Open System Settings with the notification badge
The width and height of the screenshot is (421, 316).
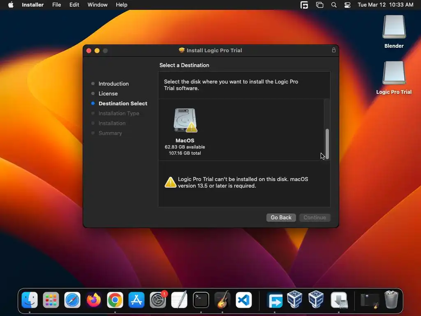(158, 300)
